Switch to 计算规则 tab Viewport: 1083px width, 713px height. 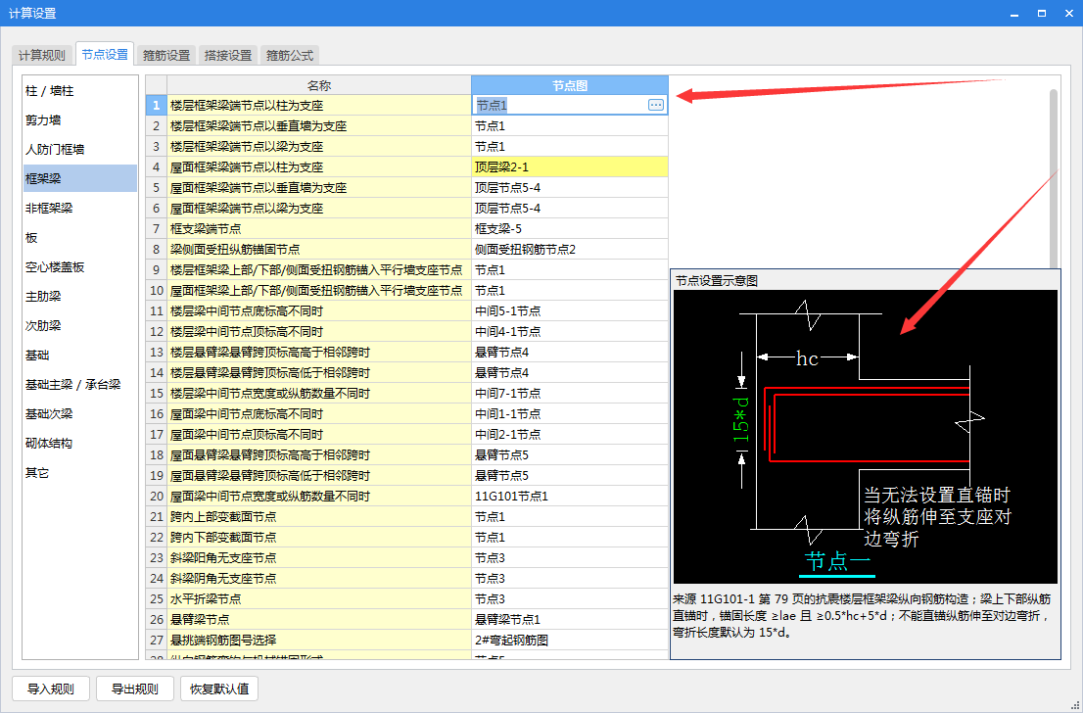click(x=42, y=55)
